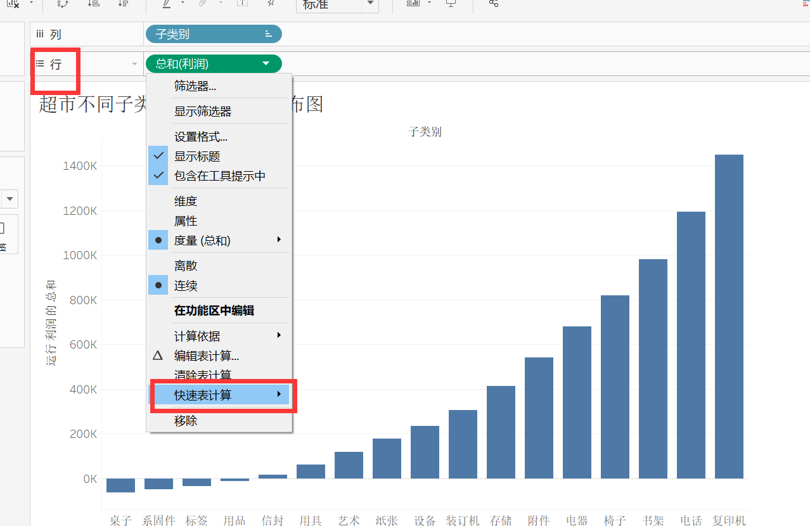Click the 1000K axis tick label

pyautogui.click(x=80, y=255)
